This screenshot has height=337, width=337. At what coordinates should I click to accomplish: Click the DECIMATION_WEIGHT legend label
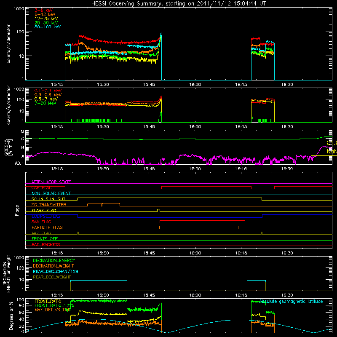pos(53,266)
